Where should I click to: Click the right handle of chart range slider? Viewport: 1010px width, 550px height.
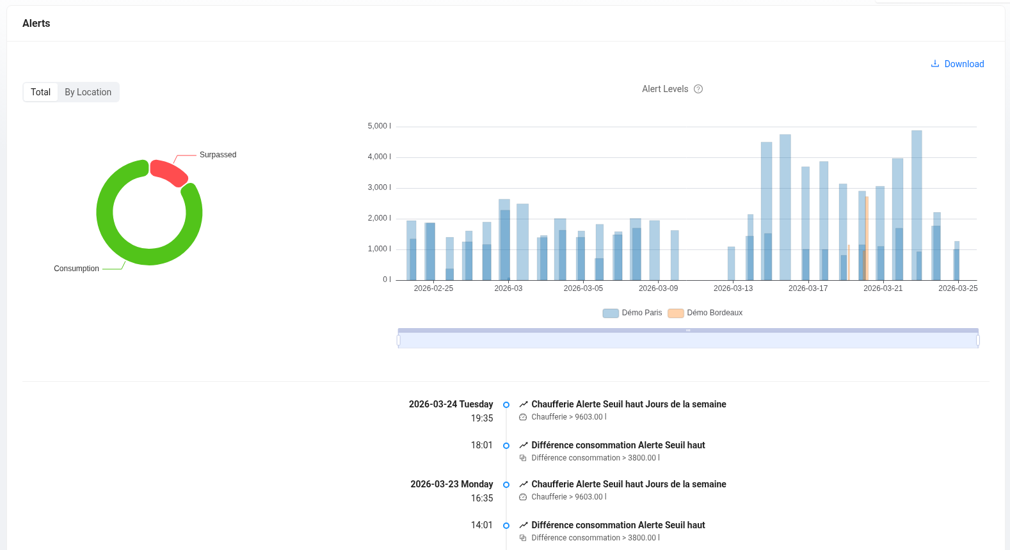pyautogui.click(x=978, y=341)
